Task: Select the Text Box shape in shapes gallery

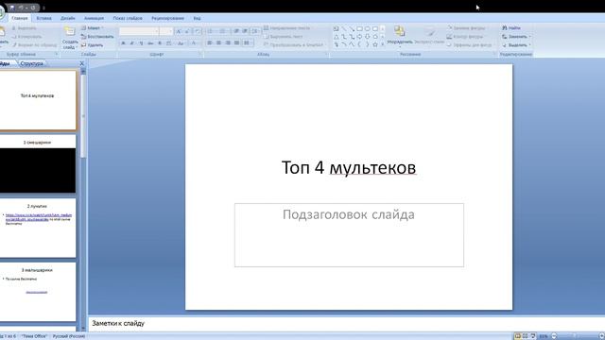Action: coord(337,29)
